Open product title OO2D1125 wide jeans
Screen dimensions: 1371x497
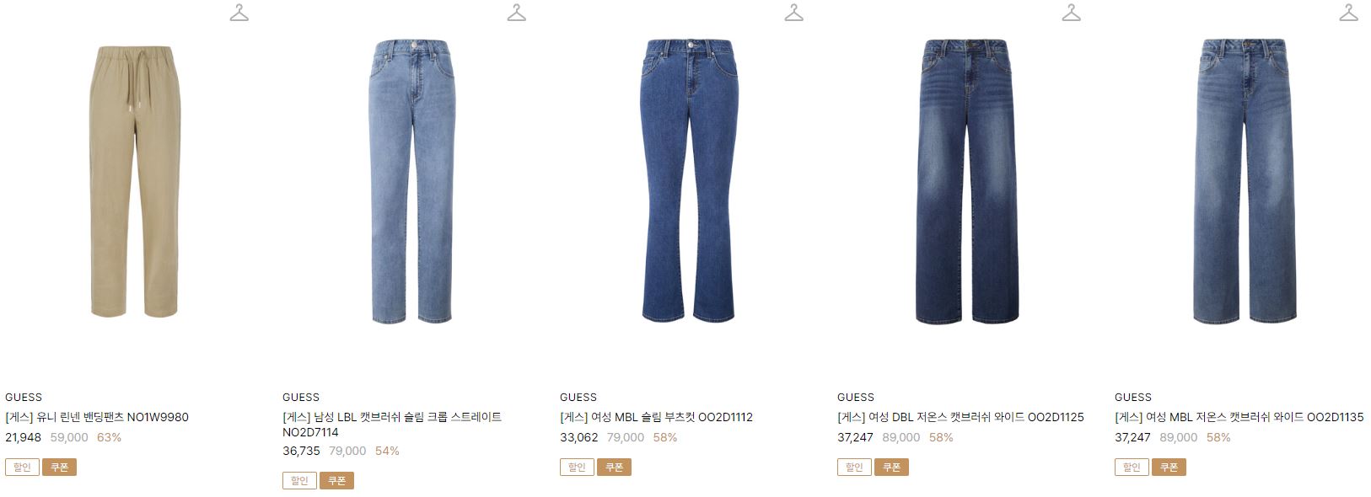click(960, 417)
